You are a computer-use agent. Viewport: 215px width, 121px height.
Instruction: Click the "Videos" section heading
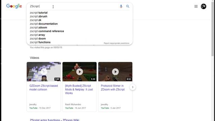click(34, 58)
